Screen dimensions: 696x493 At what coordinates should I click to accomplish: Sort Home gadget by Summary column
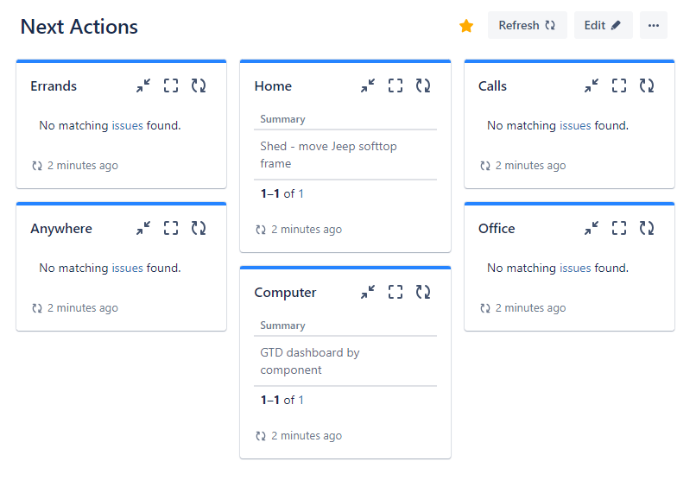(x=282, y=119)
